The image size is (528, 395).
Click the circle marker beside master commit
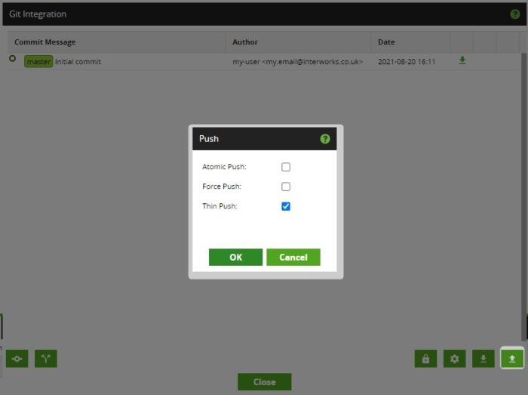coord(12,59)
